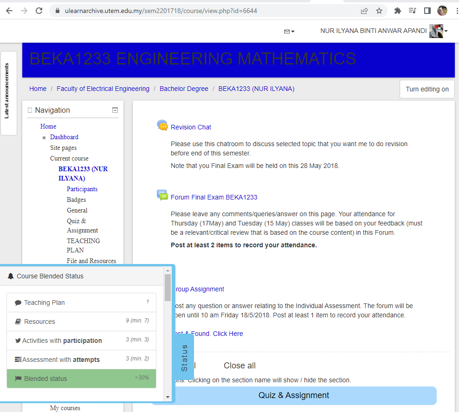Expand the Quiz & Assignment section bar
459x412 pixels.
coord(293,395)
